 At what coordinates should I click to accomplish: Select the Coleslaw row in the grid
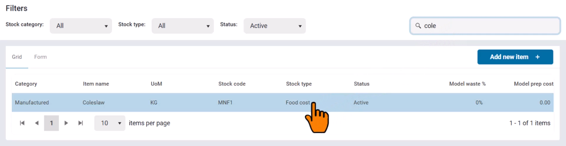94,103
